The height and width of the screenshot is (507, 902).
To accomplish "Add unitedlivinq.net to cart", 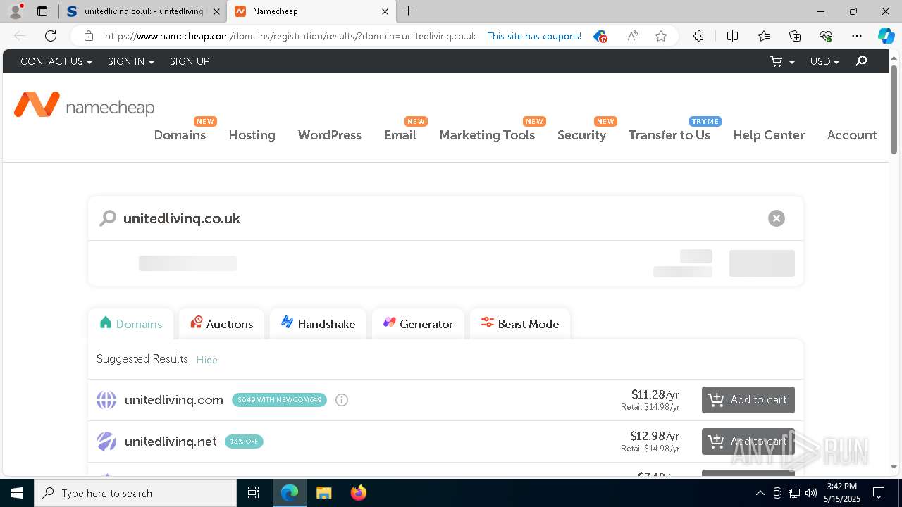I will point(748,442).
